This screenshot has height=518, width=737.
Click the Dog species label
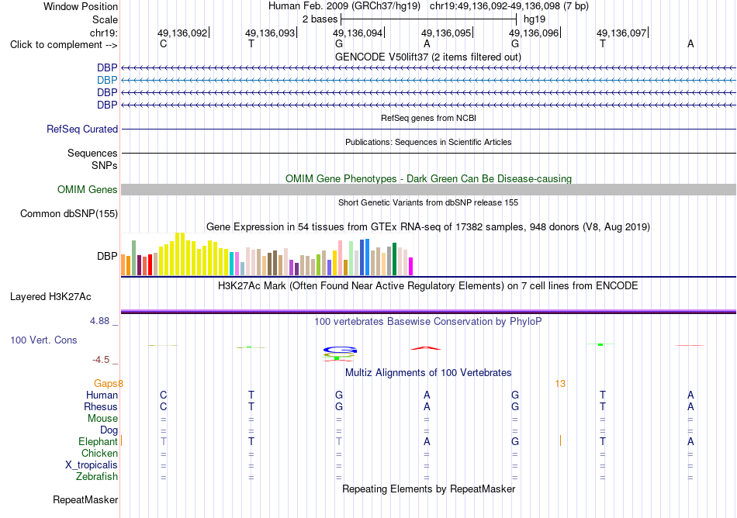(109, 430)
